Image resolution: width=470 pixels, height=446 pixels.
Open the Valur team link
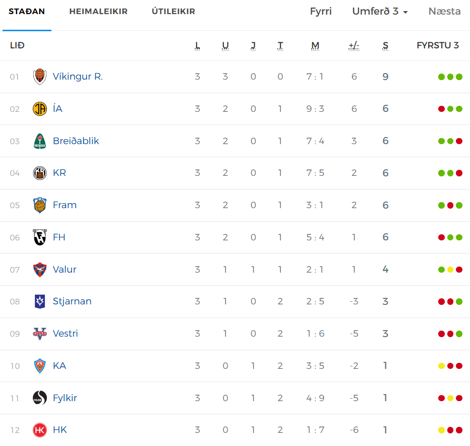point(65,269)
